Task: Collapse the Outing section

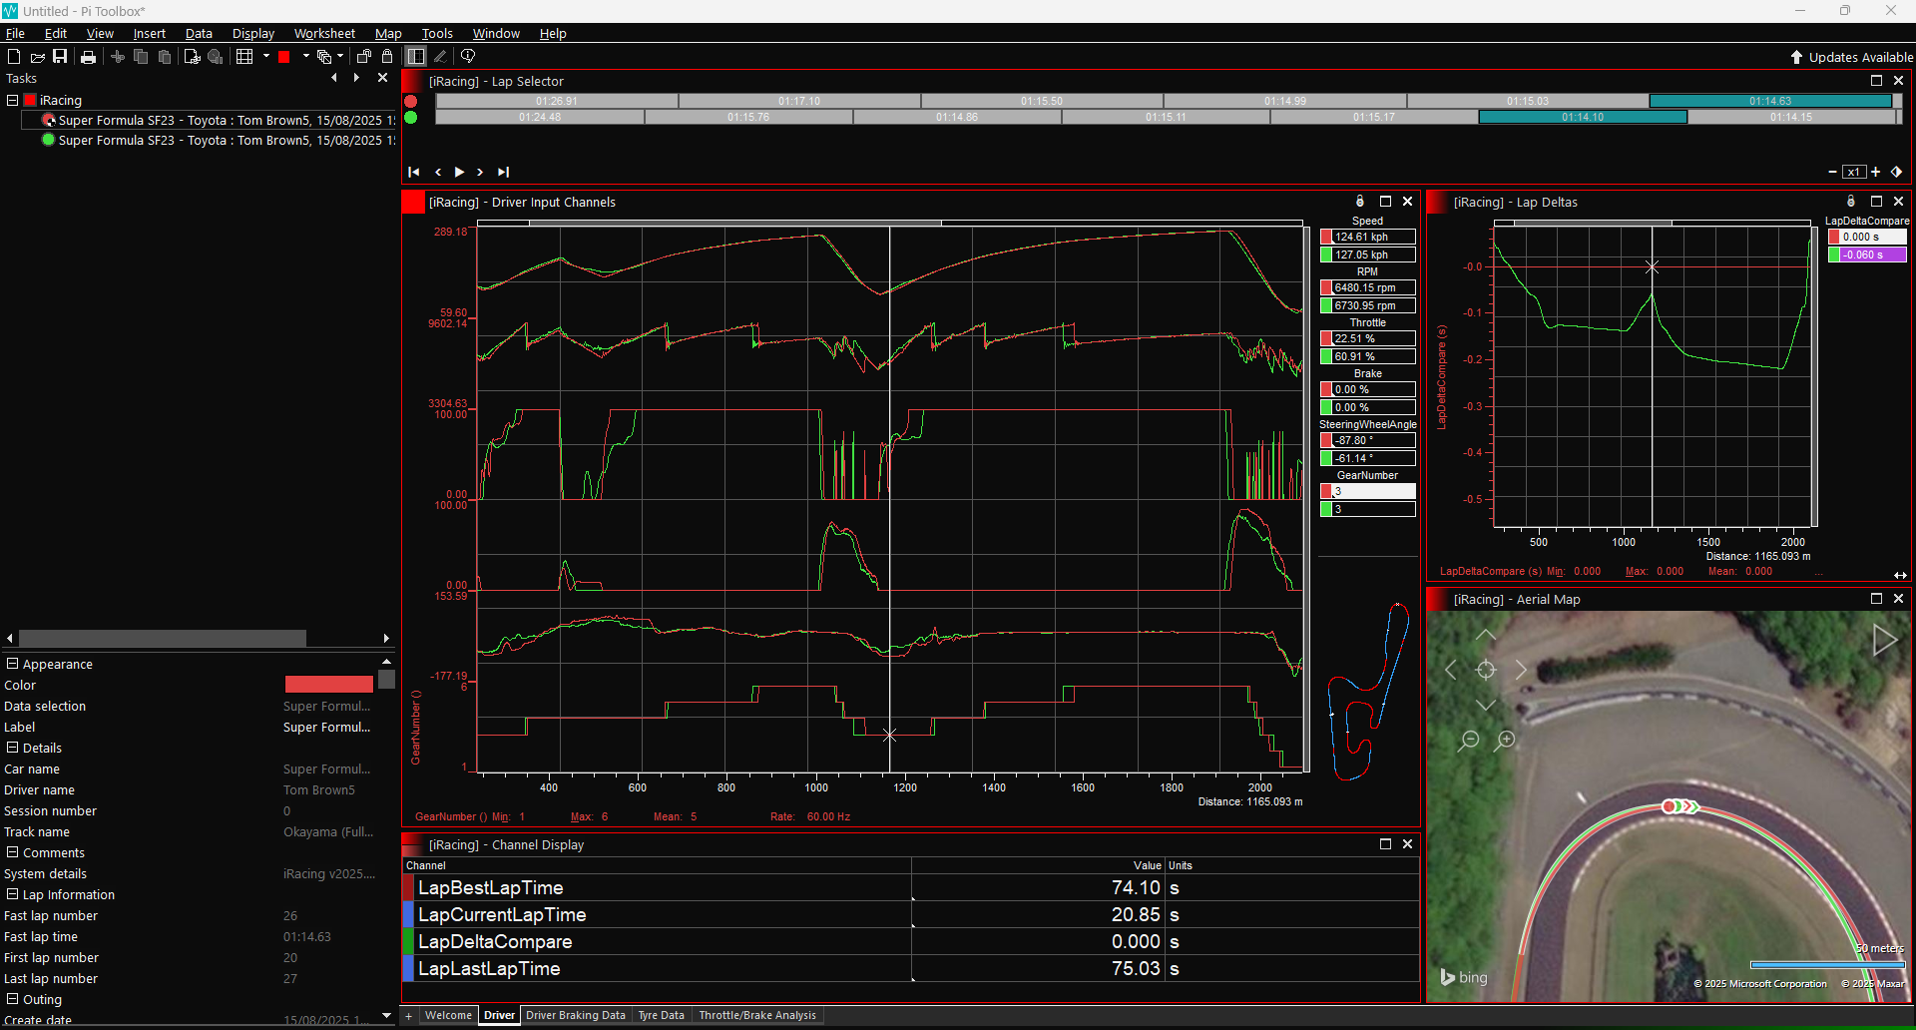Action: pos(12,999)
